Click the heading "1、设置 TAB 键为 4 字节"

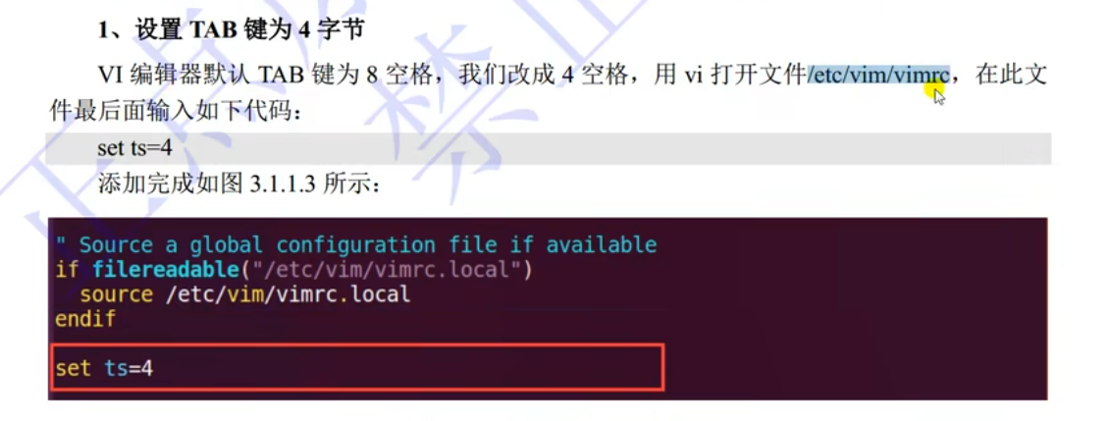click(x=231, y=31)
